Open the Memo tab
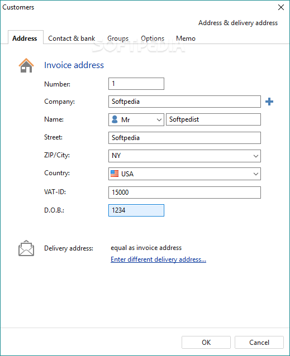Viewport: 290px width, 356px height. [186, 39]
